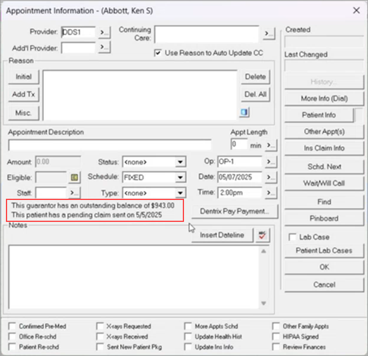368x356 pixels.
Task: Enable the Lab Case checkbox
Action: coord(293,237)
